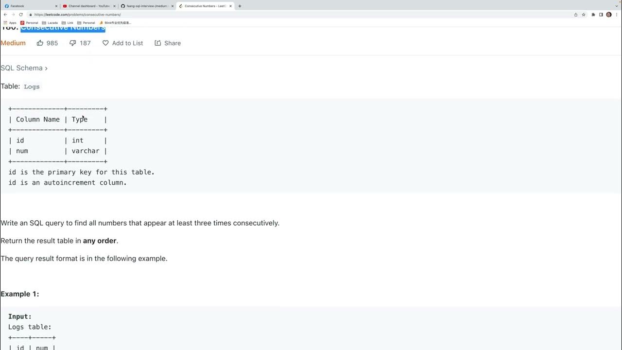Screen dimensions: 622x350
Task: Click the heart Add to List icon
Action: (x=105, y=43)
